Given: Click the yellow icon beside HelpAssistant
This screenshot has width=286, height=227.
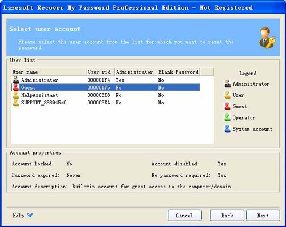Looking at the screenshot, I should pyautogui.click(x=16, y=95).
